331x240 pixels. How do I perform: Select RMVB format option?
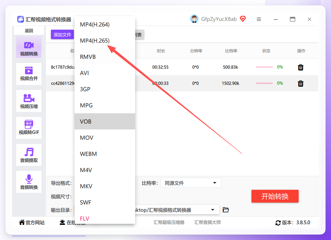(x=105, y=57)
